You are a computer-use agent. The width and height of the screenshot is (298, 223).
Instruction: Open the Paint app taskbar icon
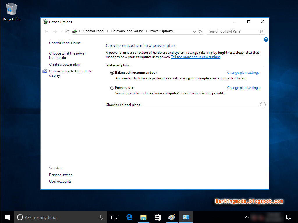[172, 217]
